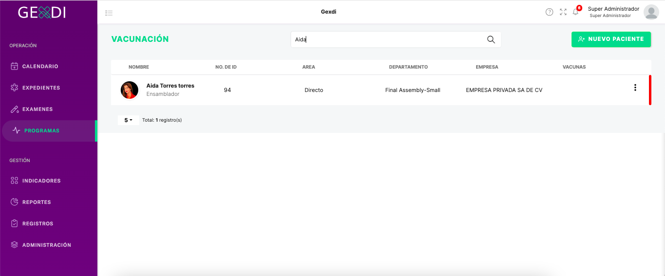Click the Total 1 registro(s) text

pos(162,120)
